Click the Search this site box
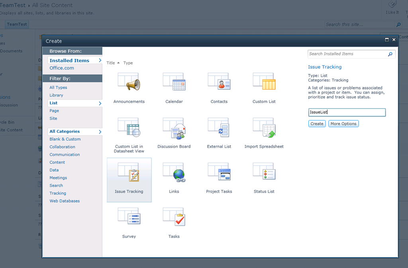This screenshot has width=408, height=268. point(360,25)
